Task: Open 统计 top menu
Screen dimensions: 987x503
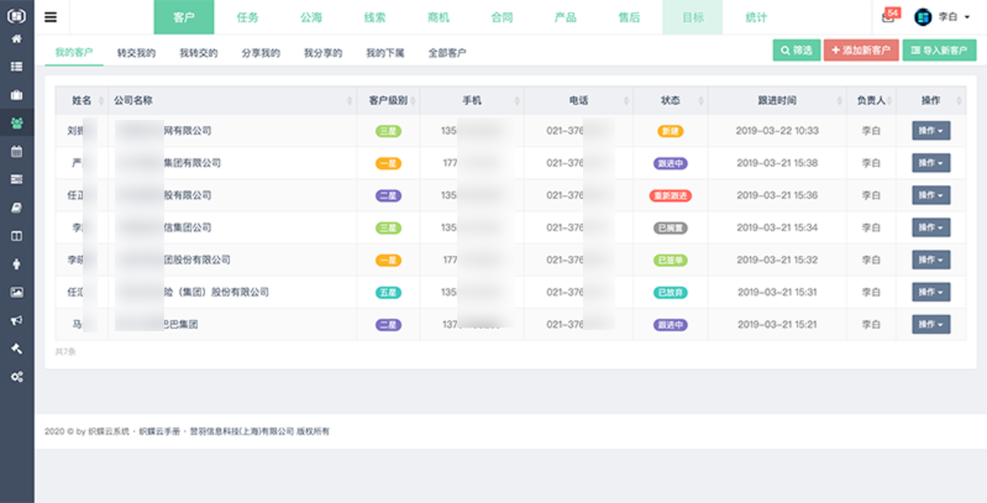Action: tap(757, 17)
